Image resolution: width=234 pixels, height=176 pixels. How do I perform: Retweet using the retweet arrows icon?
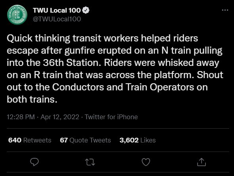90,162
